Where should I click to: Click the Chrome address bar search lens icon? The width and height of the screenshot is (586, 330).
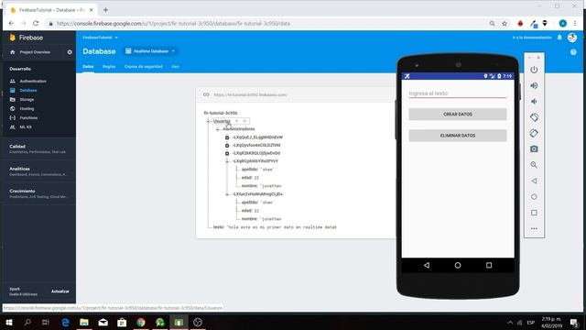click(x=493, y=24)
